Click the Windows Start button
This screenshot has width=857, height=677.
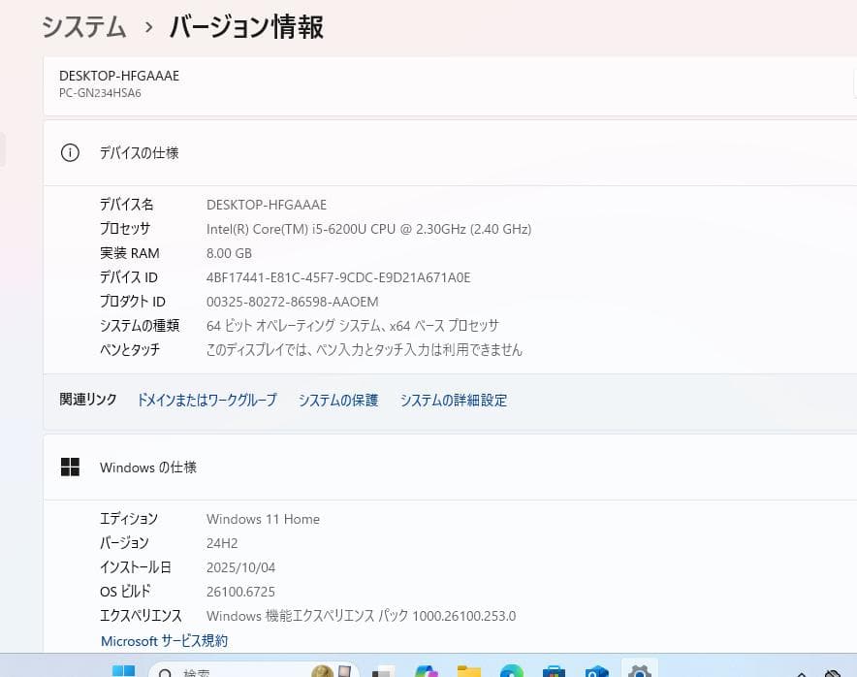pos(121,670)
